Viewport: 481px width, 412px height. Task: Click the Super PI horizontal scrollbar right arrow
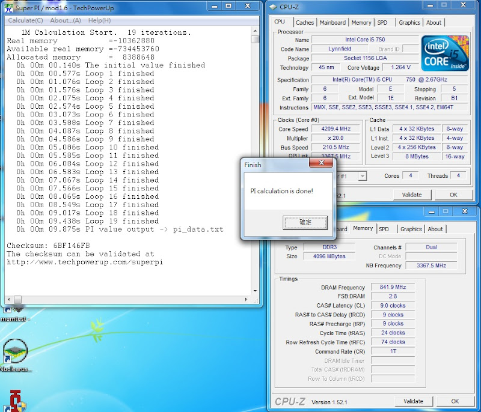pos(246,299)
